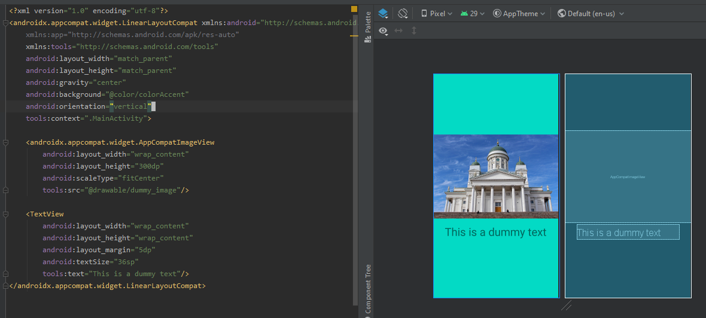Click the expand vertically arrow icon
Image resolution: width=706 pixels, height=318 pixels.
click(414, 30)
